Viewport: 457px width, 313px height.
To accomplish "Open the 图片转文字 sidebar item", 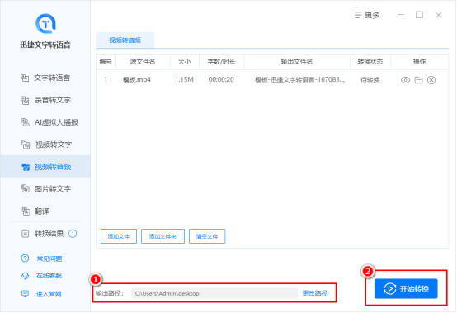I will (x=45, y=189).
